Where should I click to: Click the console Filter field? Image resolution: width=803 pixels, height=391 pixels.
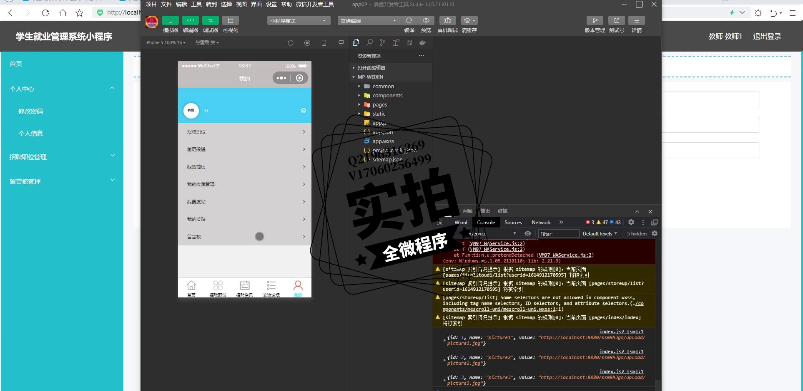tap(558, 234)
